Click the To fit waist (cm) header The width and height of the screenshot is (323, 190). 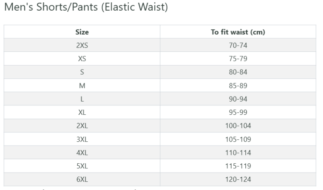click(x=238, y=32)
